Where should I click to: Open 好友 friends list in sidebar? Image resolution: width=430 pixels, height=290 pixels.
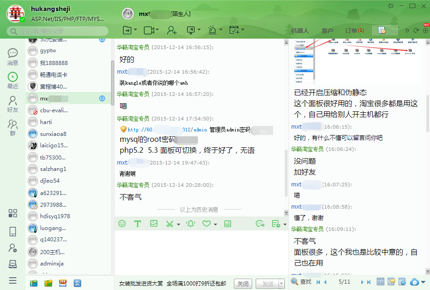coord(13,105)
